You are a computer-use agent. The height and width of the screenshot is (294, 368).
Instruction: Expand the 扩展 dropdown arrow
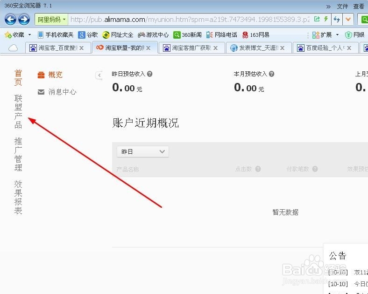click(337, 35)
